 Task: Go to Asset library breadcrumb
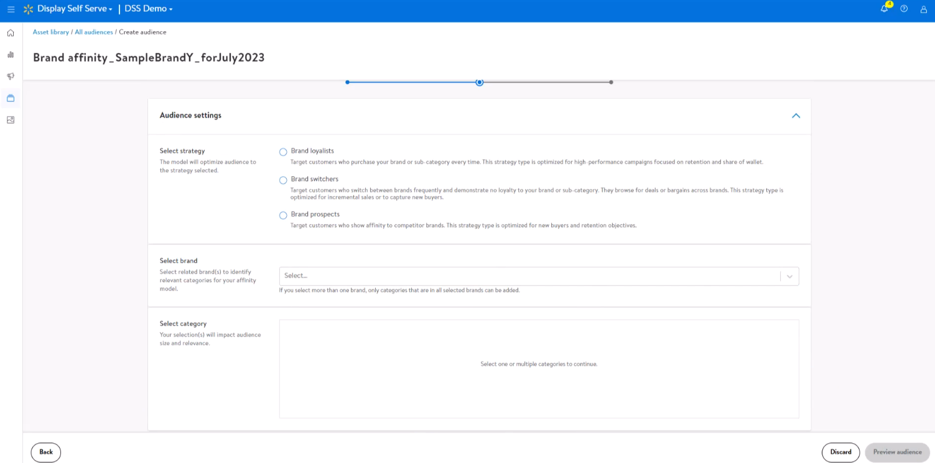point(51,32)
